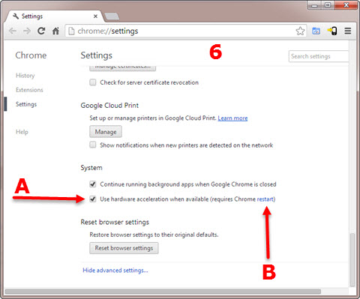Open Learn more about Cloud Print

click(x=232, y=118)
